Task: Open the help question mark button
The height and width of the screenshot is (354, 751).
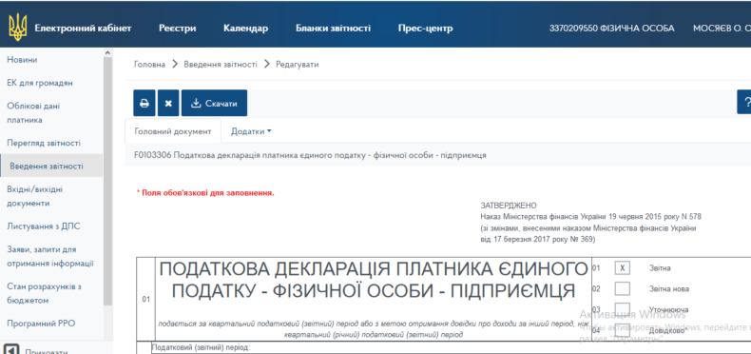Action: pos(744,102)
